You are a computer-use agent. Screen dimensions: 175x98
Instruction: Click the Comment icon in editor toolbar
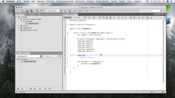[147, 17]
